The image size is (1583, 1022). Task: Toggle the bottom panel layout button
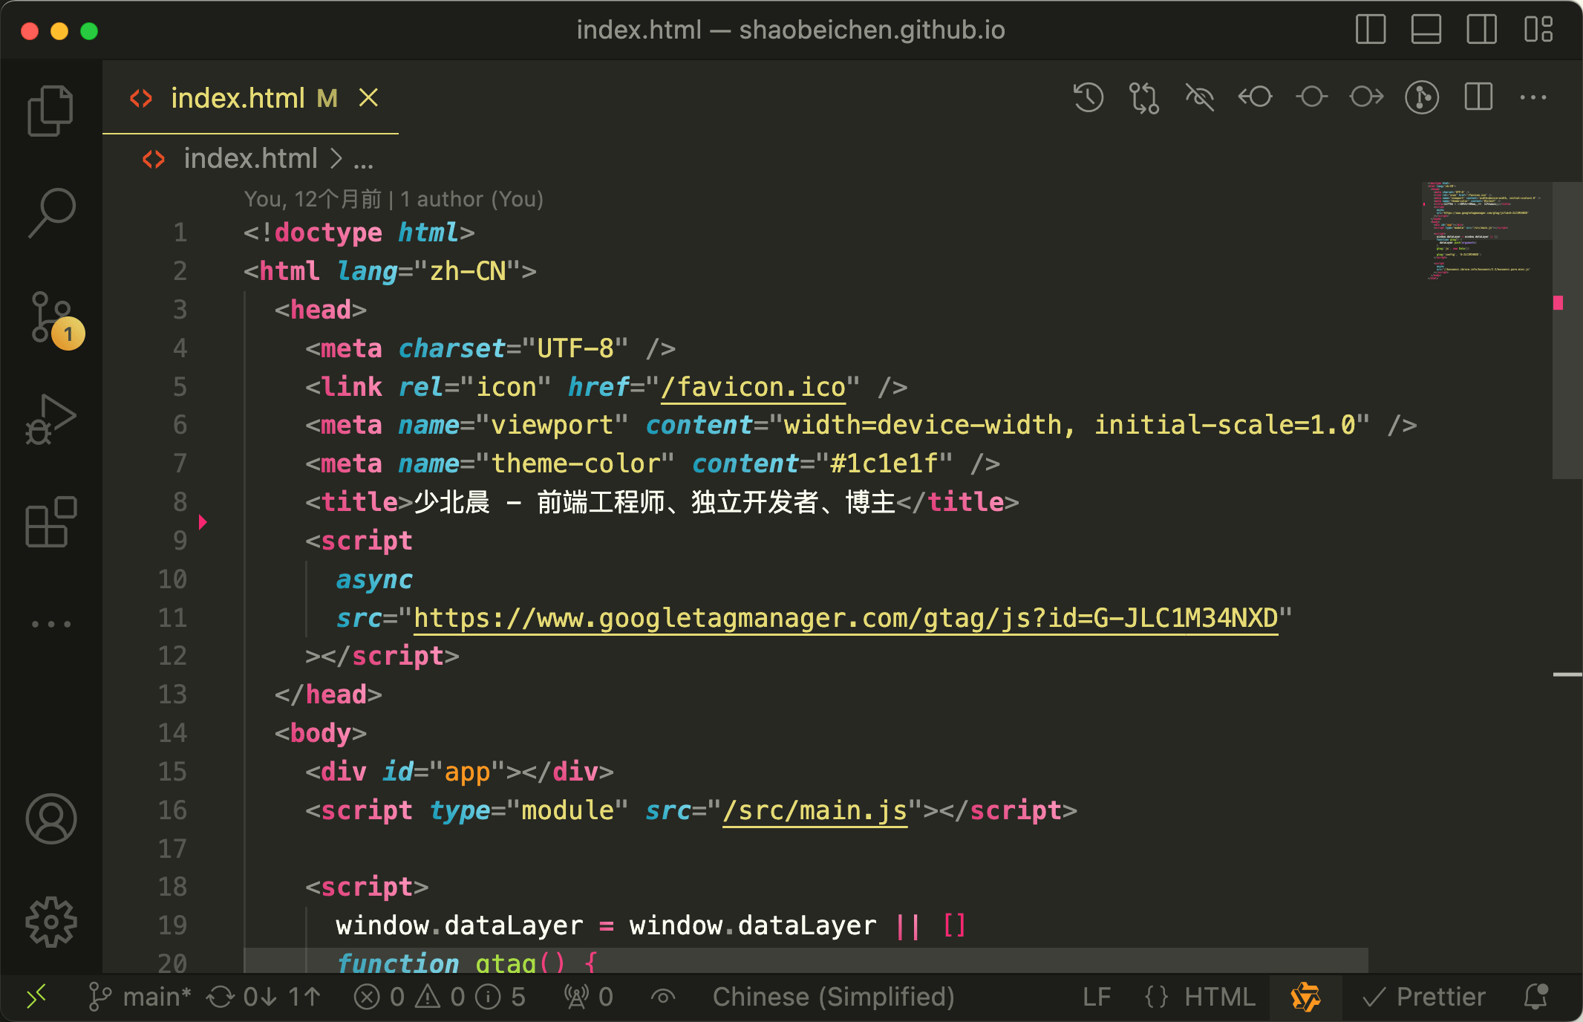pos(1426,30)
